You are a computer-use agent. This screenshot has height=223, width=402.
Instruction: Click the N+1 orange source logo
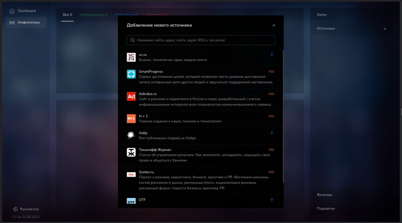click(131, 119)
